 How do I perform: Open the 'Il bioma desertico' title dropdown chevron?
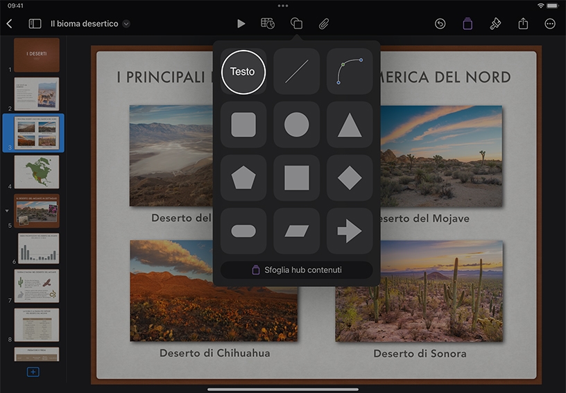click(126, 24)
